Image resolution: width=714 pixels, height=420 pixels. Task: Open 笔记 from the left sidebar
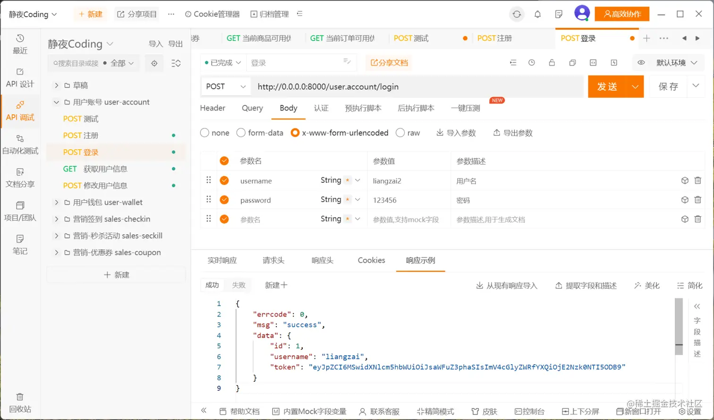21,244
